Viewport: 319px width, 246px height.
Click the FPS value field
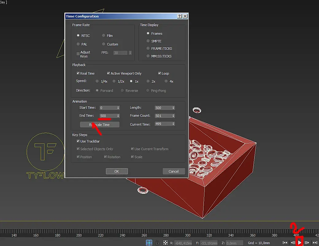(x=120, y=53)
